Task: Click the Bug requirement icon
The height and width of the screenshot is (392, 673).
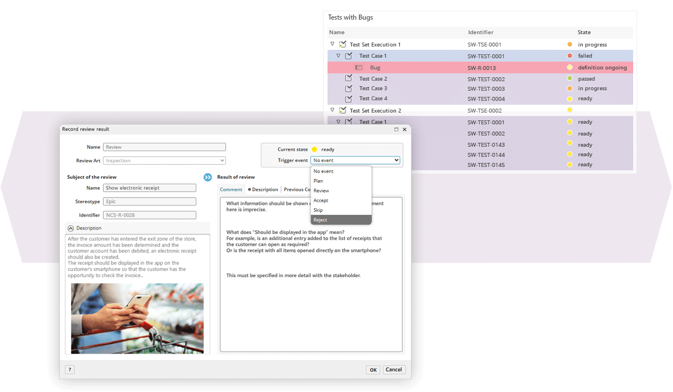Action: pos(358,68)
